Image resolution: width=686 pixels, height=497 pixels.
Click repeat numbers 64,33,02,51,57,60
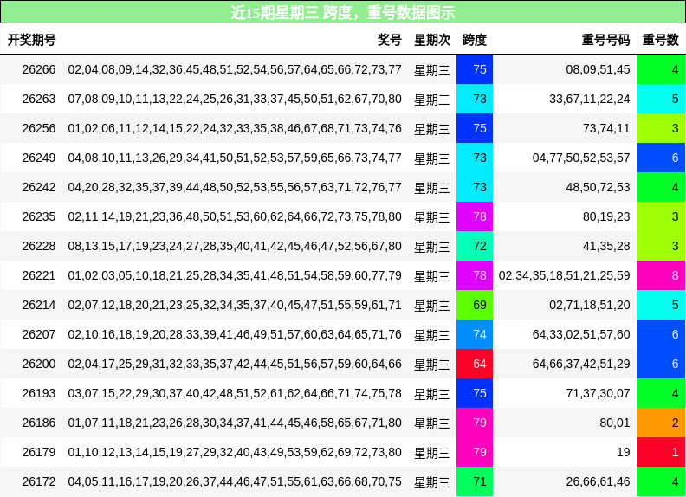click(x=581, y=334)
